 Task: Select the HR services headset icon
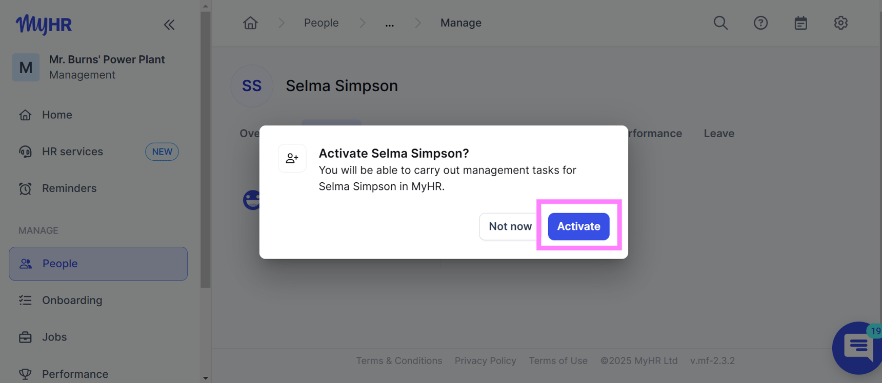tap(25, 152)
